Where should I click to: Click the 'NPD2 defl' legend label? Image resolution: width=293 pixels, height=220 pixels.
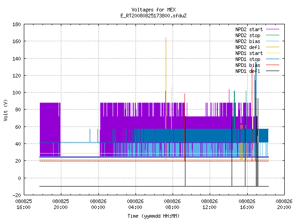[x=248, y=47]
